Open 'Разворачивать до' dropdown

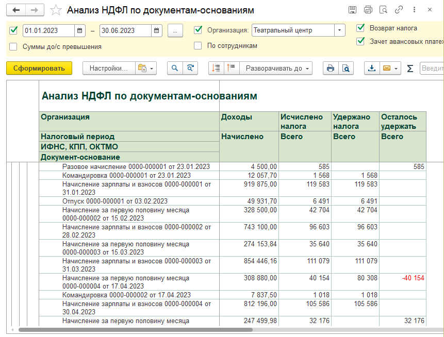276,68
